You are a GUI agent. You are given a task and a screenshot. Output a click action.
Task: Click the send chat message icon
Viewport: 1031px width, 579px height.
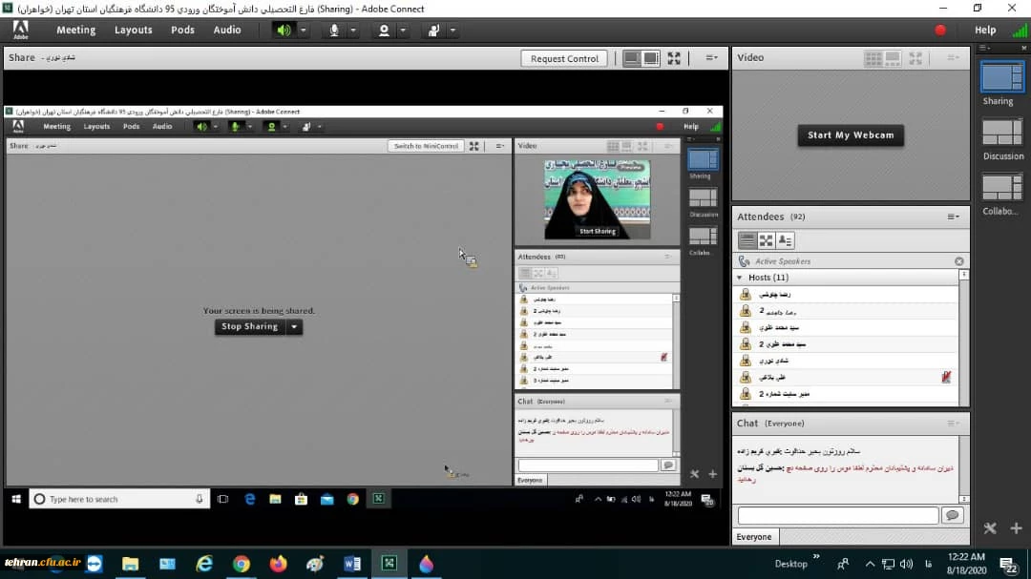(x=951, y=515)
